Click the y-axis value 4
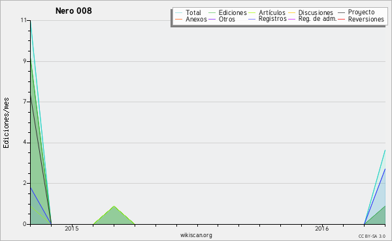Screen dimensions: 392x241 click(25, 142)
